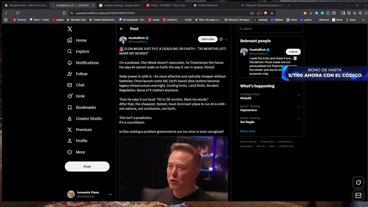Screen dimensions: 368x207
Task: Switch to the Wisper DOTABUFF tab
Action: (166, 5)
